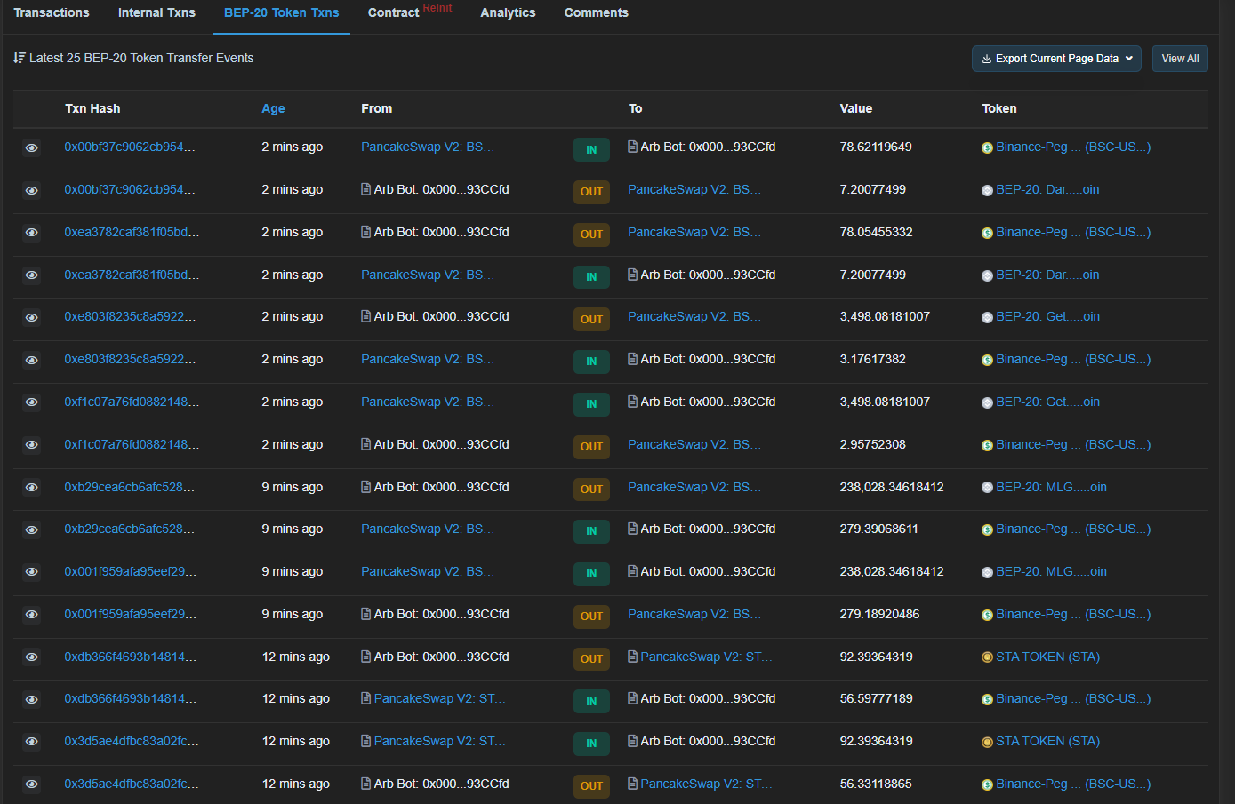Screen dimensions: 1235x804
Task: Open txn hash 0xf1c07a76fd0882148 in 2.95752308 row
Action: [132, 444]
